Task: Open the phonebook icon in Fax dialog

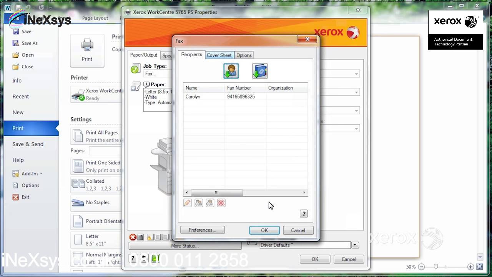Action: pyautogui.click(x=260, y=71)
